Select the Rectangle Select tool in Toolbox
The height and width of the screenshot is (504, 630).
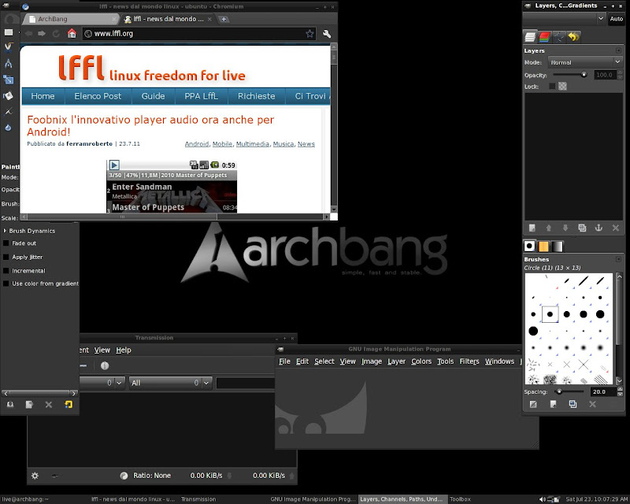point(9,32)
